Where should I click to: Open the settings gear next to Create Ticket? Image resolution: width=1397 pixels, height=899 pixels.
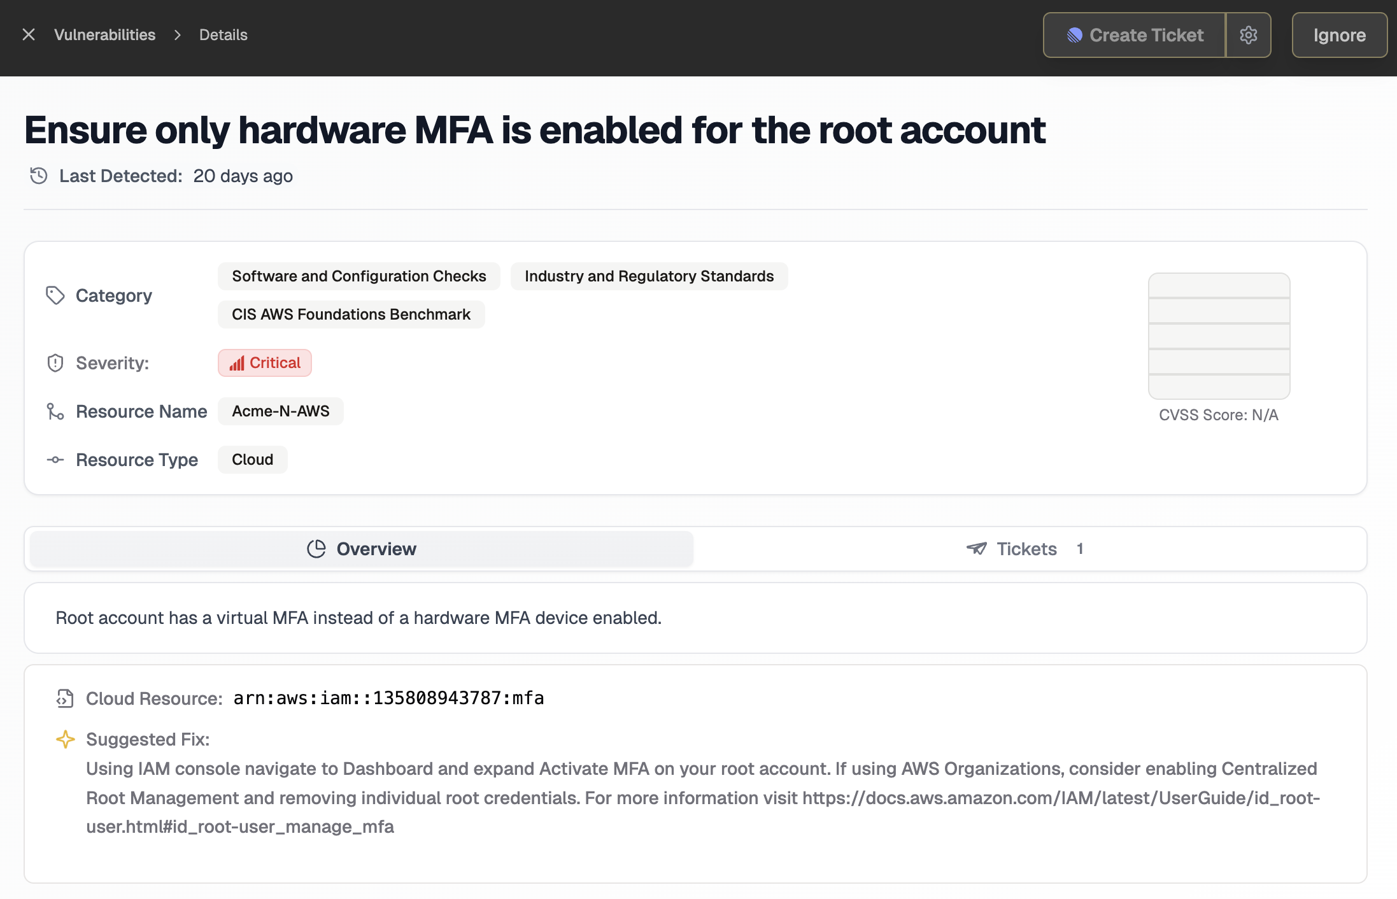(x=1248, y=35)
